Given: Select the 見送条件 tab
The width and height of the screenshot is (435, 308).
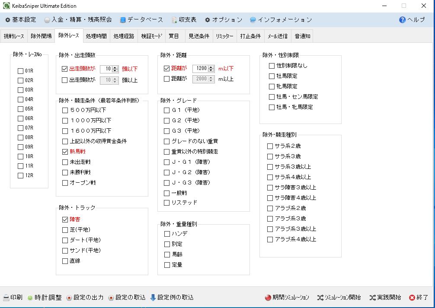Looking at the screenshot, I should point(199,36).
